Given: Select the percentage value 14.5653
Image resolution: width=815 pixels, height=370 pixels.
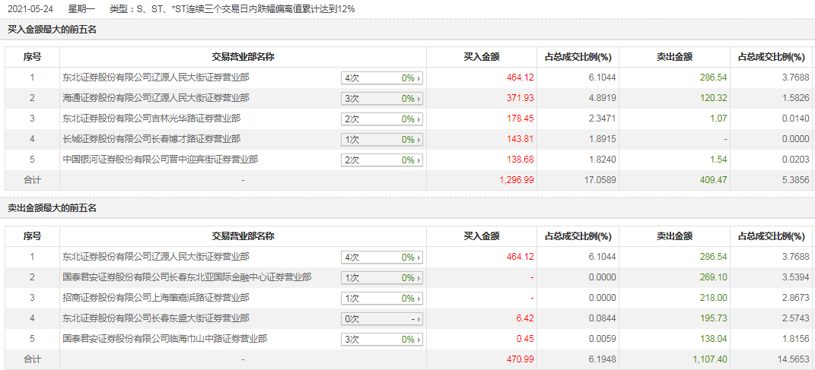Looking at the screenshot, I should tap(793, 359).
